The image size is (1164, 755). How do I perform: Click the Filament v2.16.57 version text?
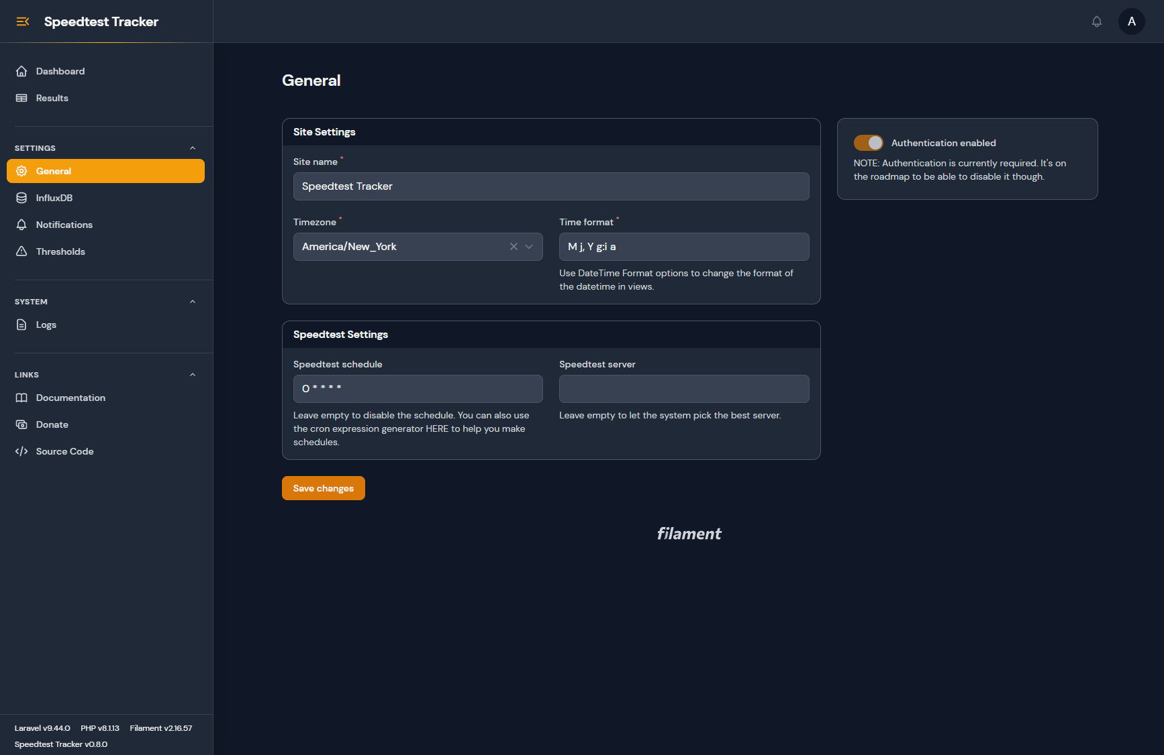[x=161, y=728]
